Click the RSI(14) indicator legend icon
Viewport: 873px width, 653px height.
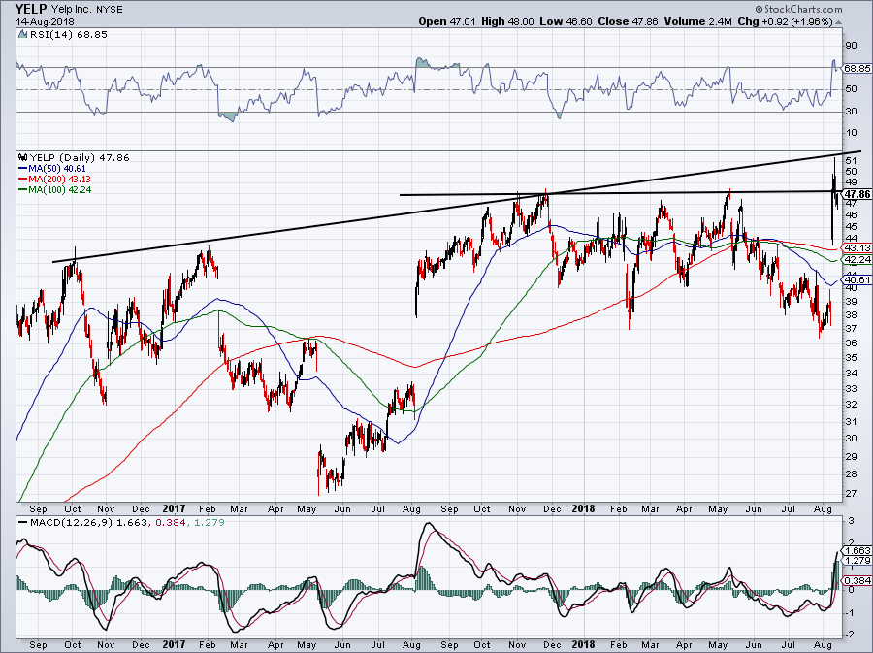(x=22, y=35)
